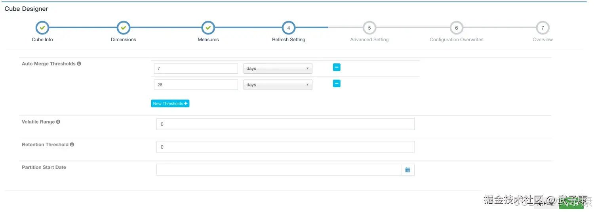Remove the 7 days threshold row
The width and height of the screenshot is (594, 212).
[x=337, y=67]
